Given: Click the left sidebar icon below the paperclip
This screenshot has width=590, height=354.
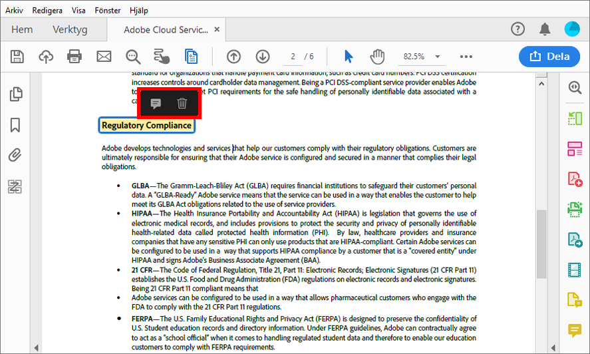Looking at the screenshot, I should pyautogui.click(x=15, y=186).
